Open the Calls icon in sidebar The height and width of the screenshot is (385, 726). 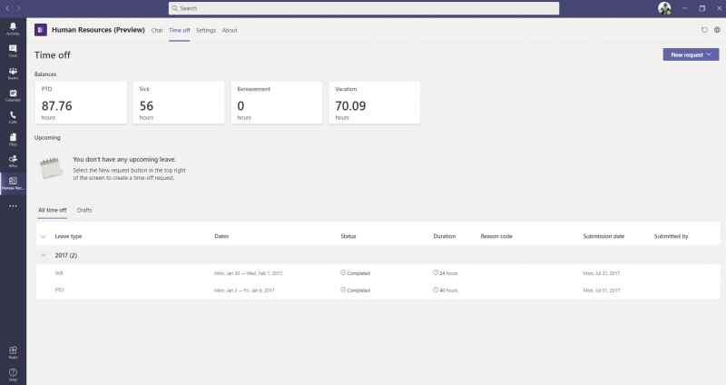click(13, 117)
